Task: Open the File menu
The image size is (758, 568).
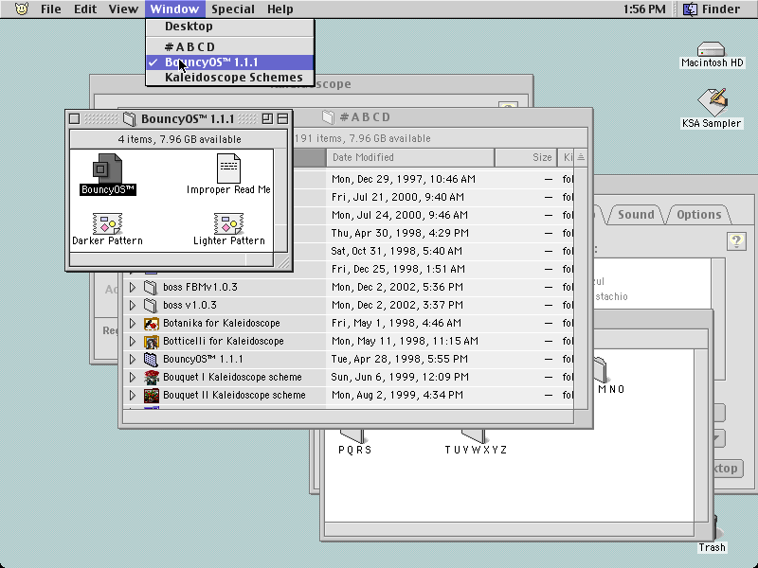Action: click(51, 9)
